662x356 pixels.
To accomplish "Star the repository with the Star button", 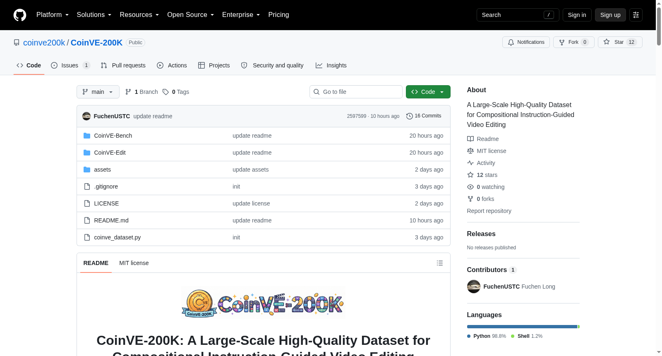I will point(620,42).
